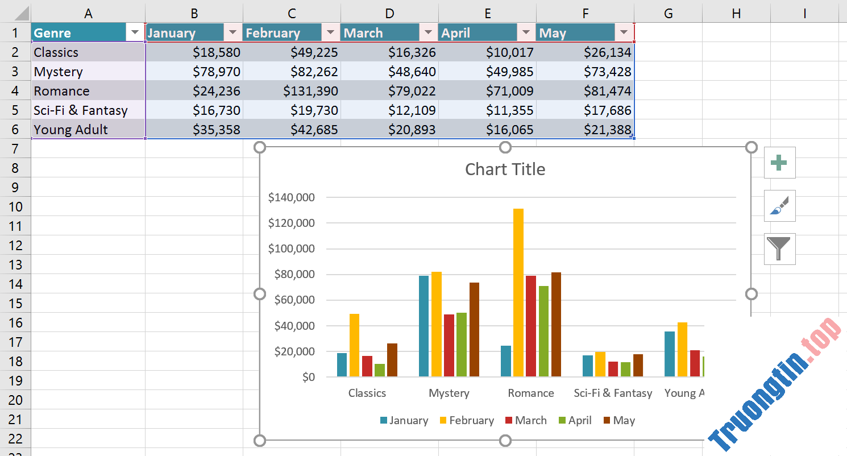Select row header 4
Image resolution: width=847 pixels, height=456 pixels.
click(15, 90)
